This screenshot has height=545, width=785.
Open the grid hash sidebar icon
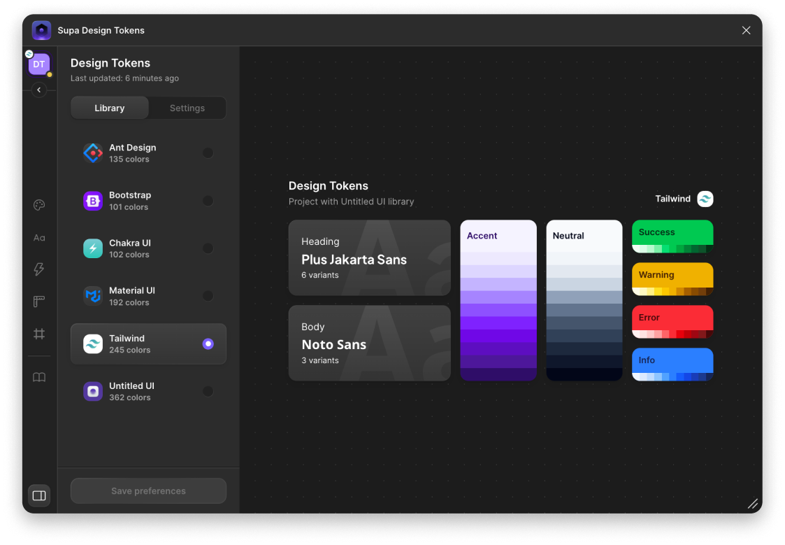pos(39,334)
